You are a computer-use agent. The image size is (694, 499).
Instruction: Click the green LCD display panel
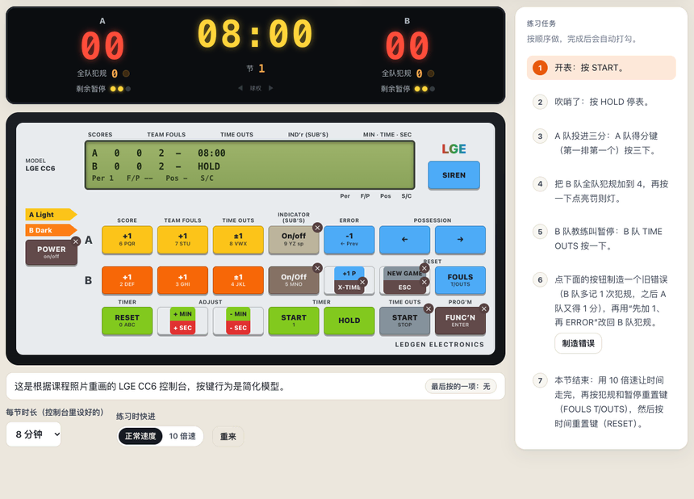pyautogui.click(x=249, y=166)
